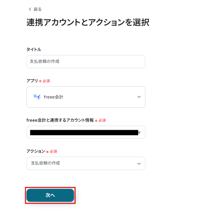Click the タイトル field label
The image size is (212, 215).
(34, 49)
